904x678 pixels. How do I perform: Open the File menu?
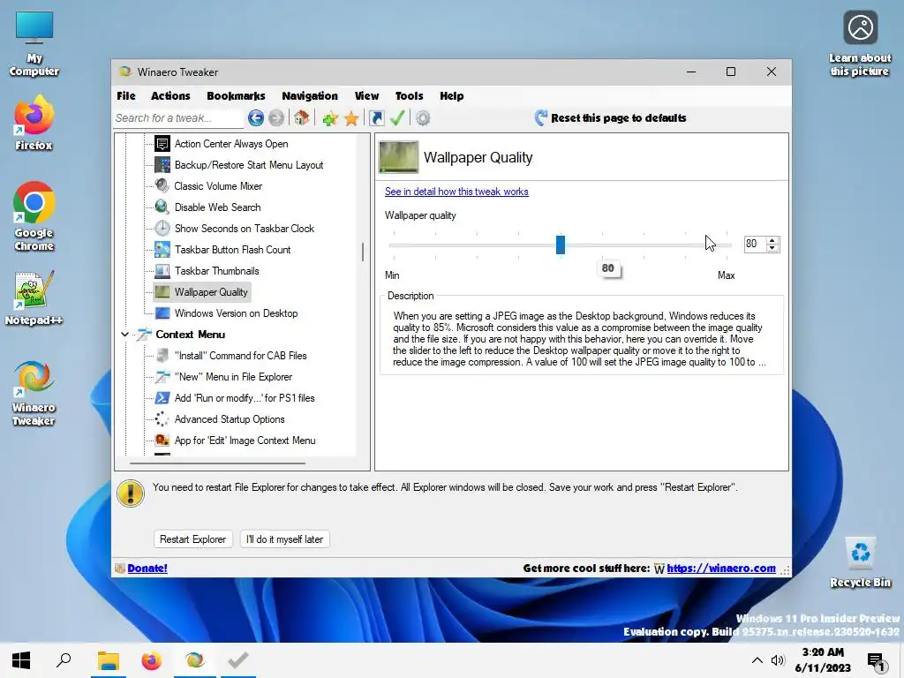(x=126, y=95)
